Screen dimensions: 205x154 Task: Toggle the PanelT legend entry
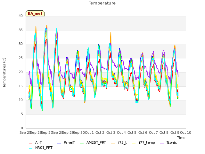(66, 142)
